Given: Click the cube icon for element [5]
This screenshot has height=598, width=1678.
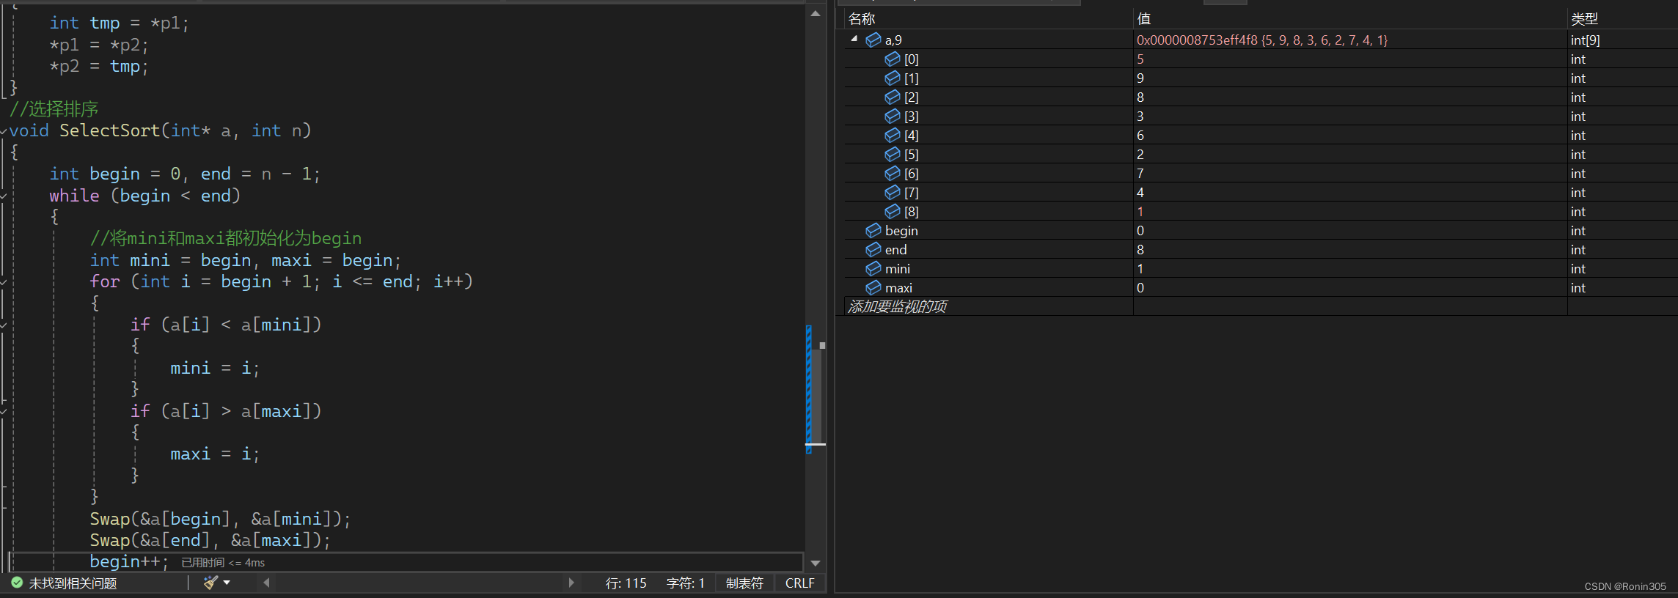Looking at the screenshot, I should pyautogui.click(x=893, y=154).
